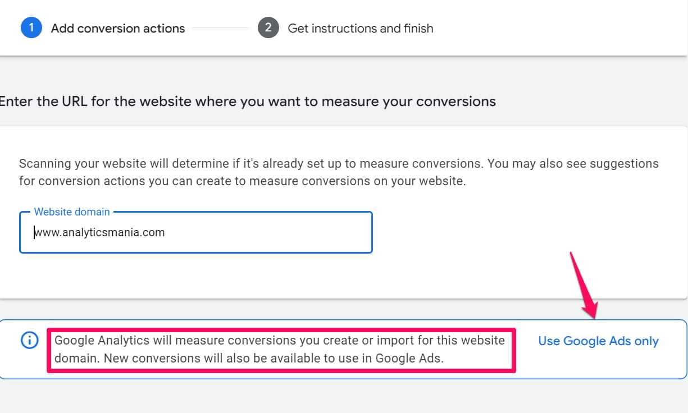Click the 'Scanning your website' description paragraph
Image resolution: width=688 pixels, height=413 pixels.
point(338,172)
